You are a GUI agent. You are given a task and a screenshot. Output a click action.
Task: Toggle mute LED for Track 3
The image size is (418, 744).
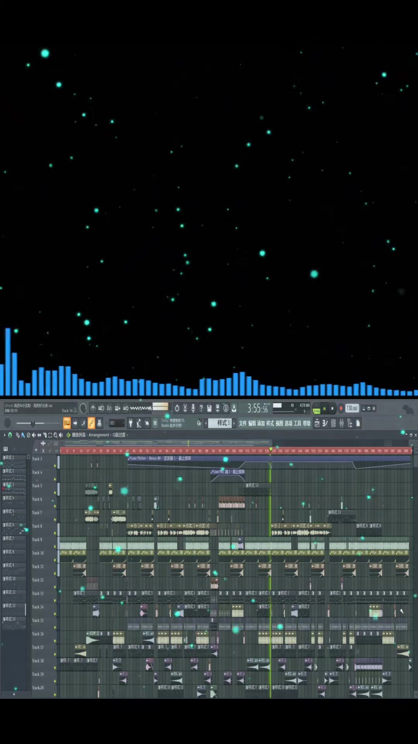pos(55,466)
